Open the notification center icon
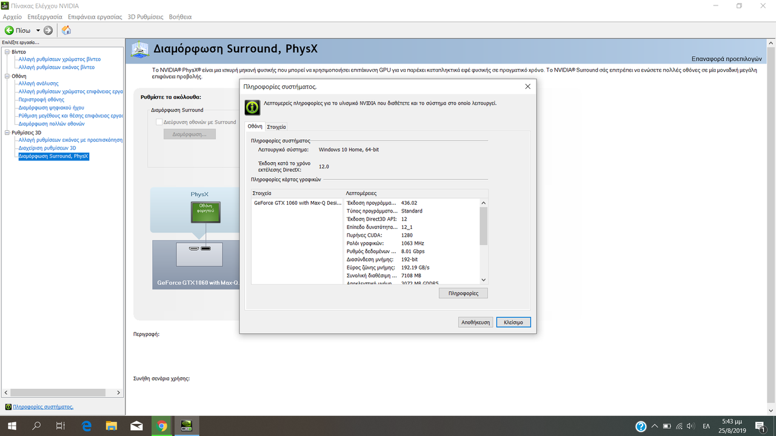Viewport: 776px width, 436px height. coord(760,426)
